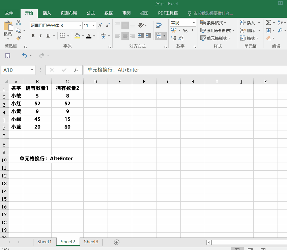287x250 pixels.
Task: Toggle align right
Action: pos(133,36)
